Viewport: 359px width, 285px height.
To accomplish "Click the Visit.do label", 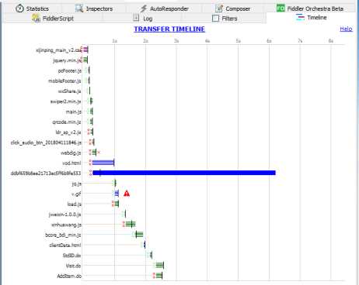I will [x=73, y=266].
